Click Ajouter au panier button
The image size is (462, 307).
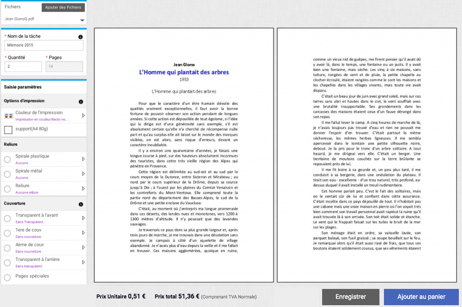[x=421, y=297]
